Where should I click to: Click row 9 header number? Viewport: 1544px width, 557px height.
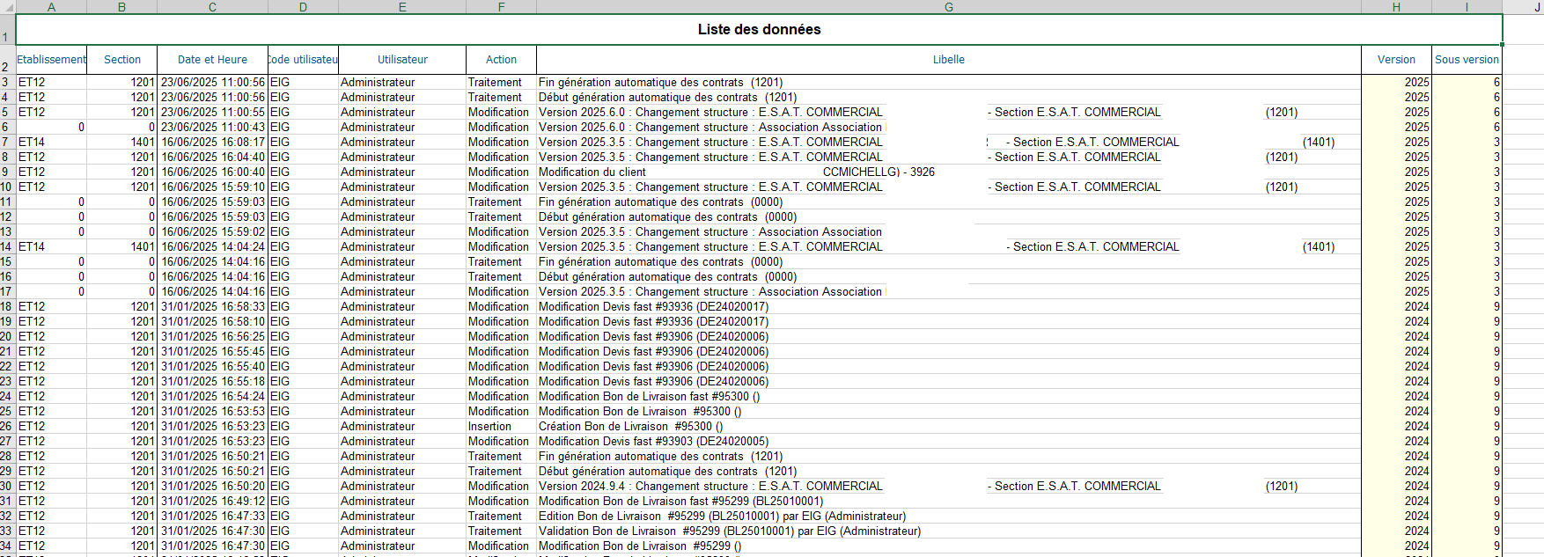coord(7,172)
